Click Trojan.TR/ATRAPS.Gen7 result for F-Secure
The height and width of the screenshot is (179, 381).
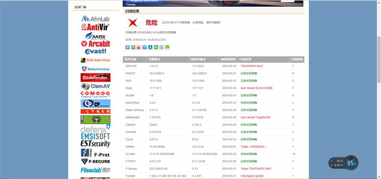coord(256,169)
